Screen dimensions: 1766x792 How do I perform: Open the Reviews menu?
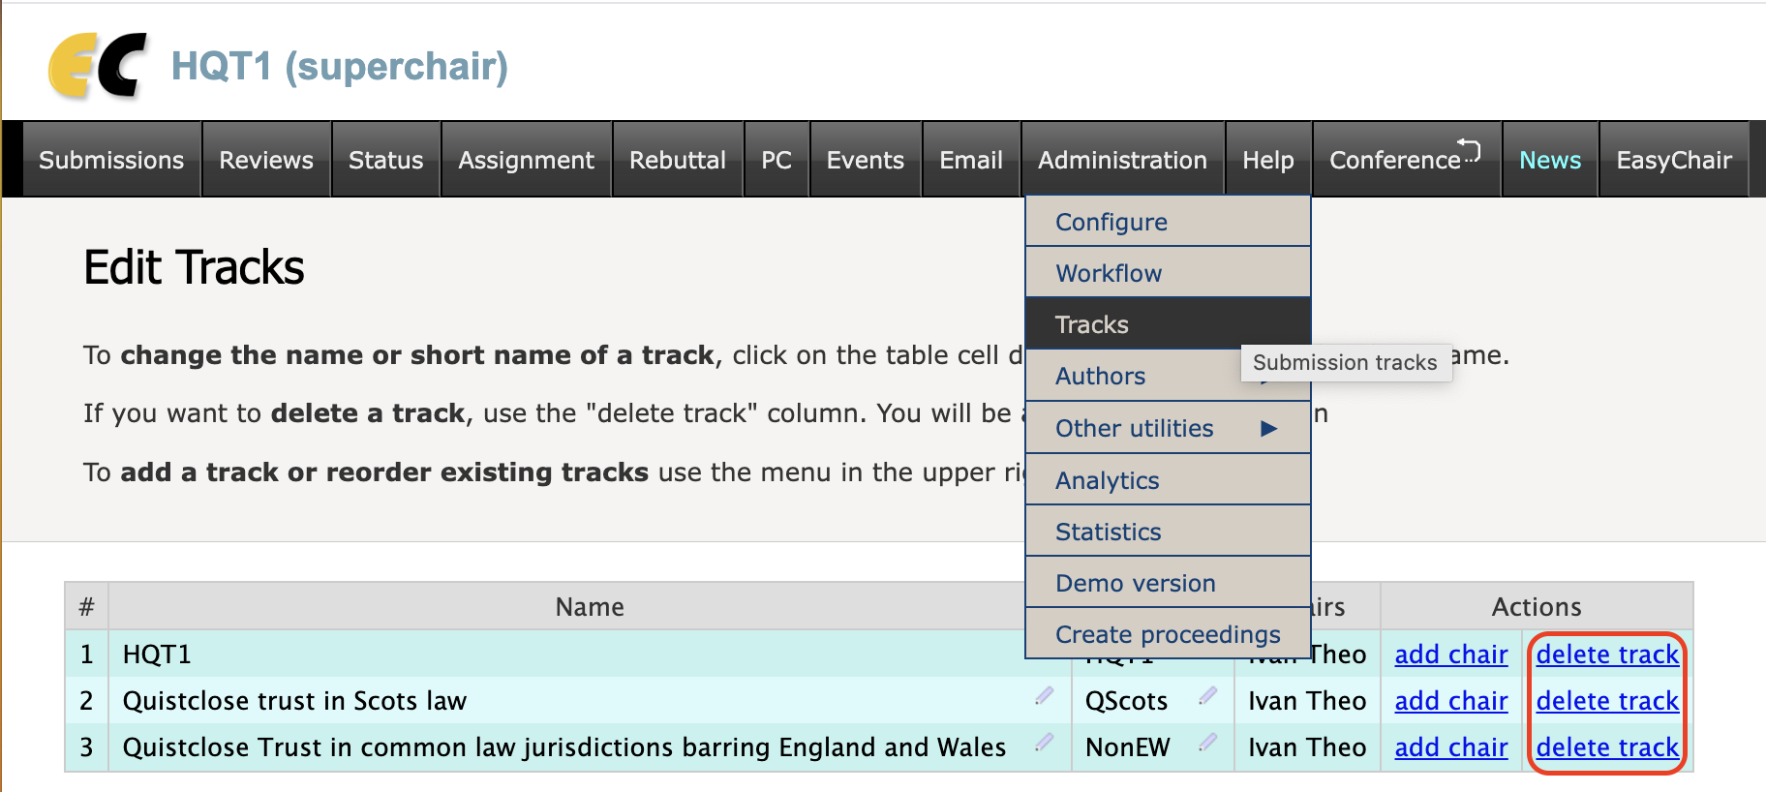point(266,160)
